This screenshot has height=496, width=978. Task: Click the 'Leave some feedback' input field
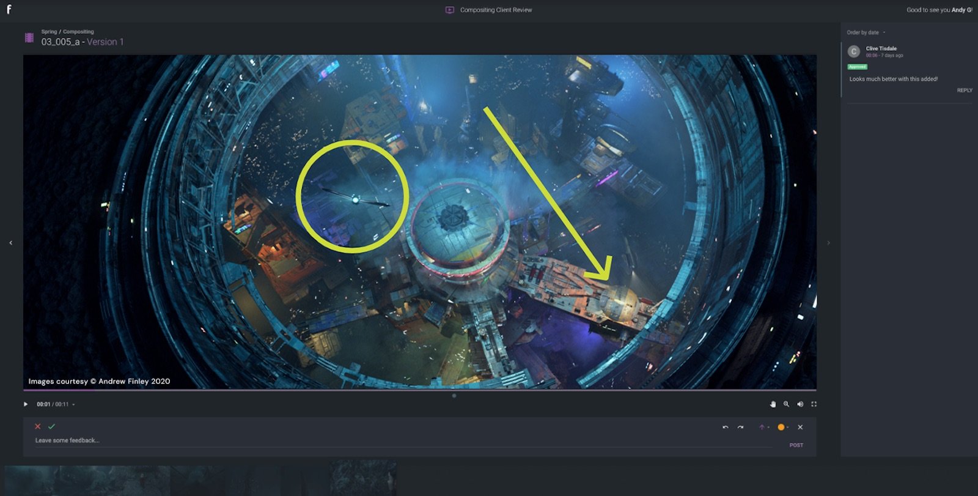[367, 440]
